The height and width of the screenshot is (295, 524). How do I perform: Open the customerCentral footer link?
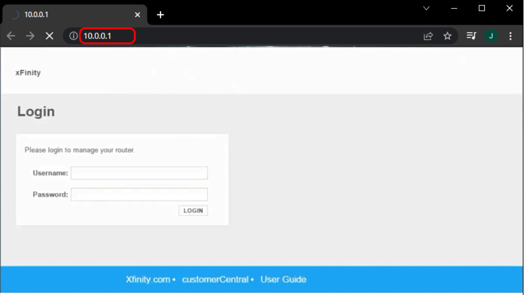tap(215, 279)
